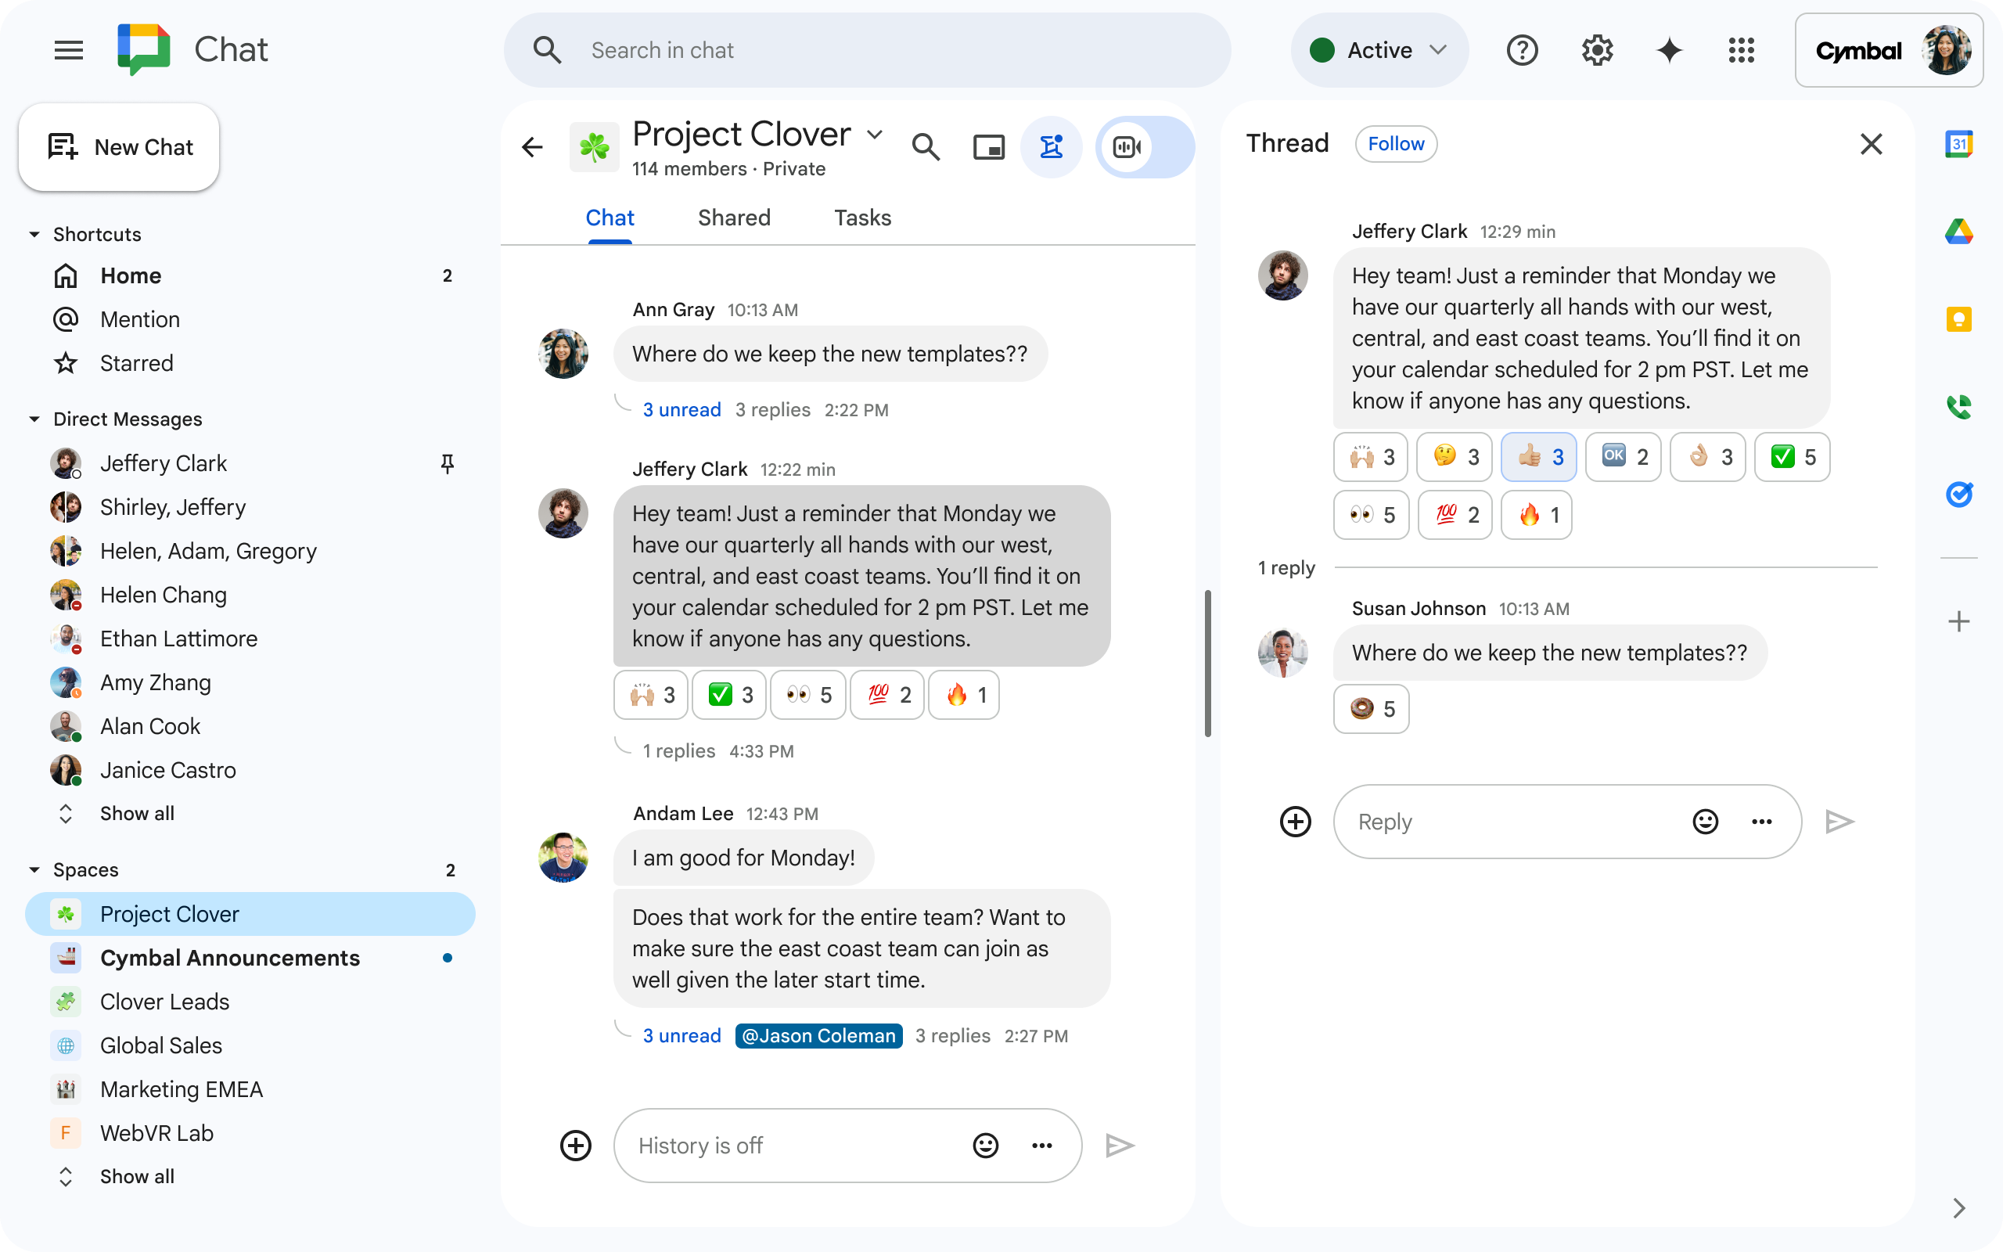Toggle History is off in message bar
This screenshot has height=1252, width=2003.
(703, 1146)
